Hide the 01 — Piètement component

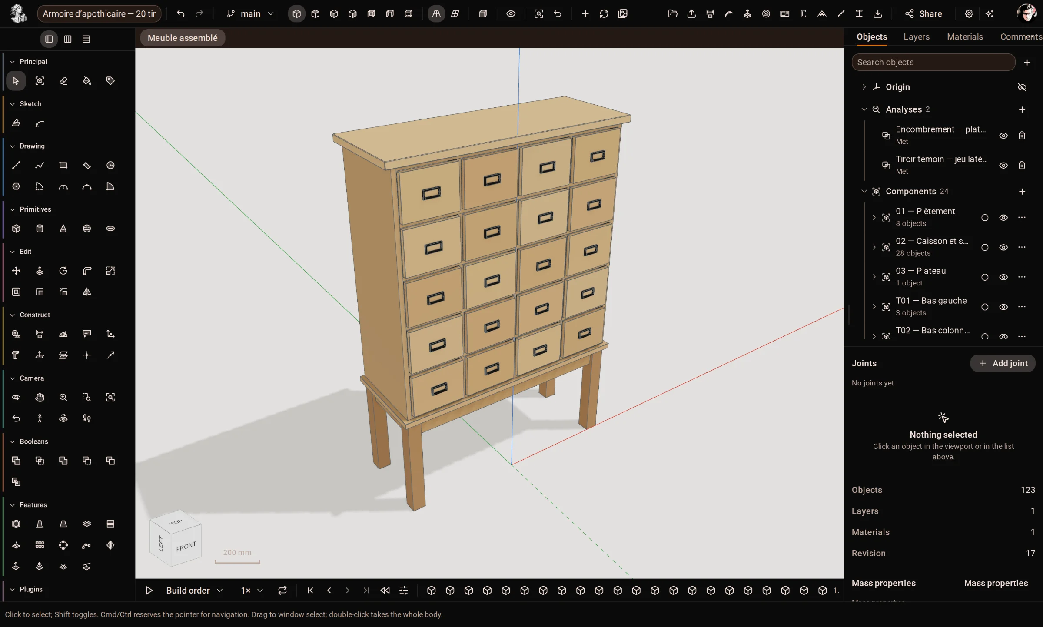point(1003,217)
